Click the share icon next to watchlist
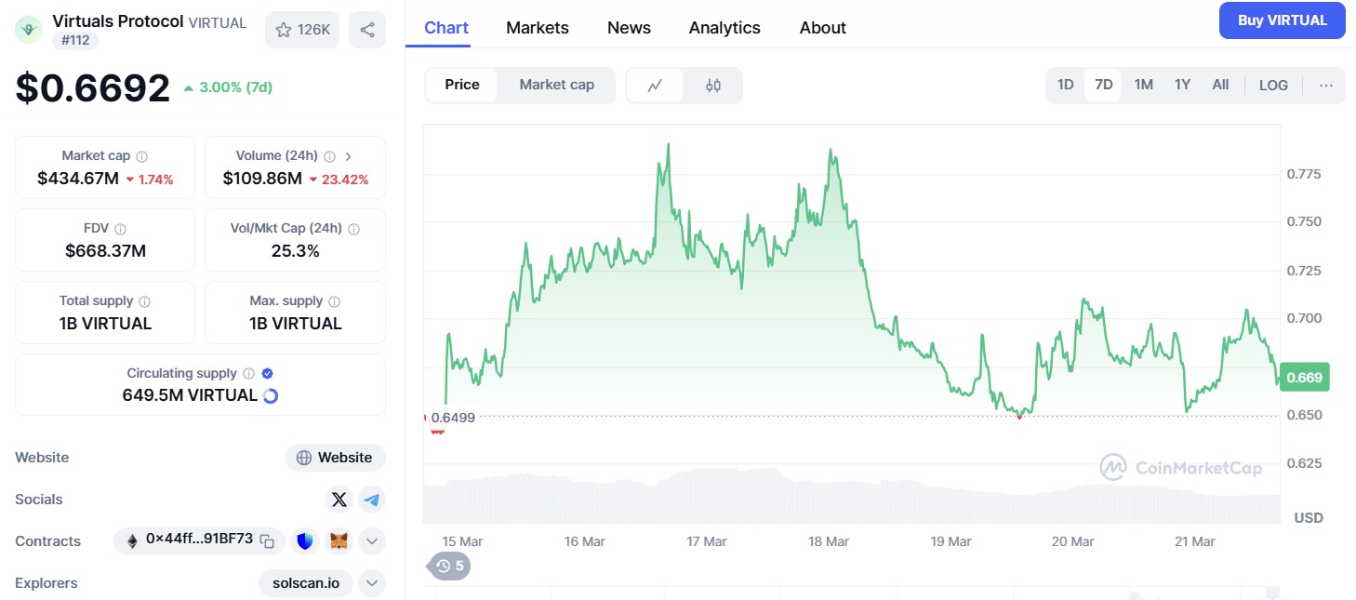The image size is (1356, 600). [x=367, y=30]
